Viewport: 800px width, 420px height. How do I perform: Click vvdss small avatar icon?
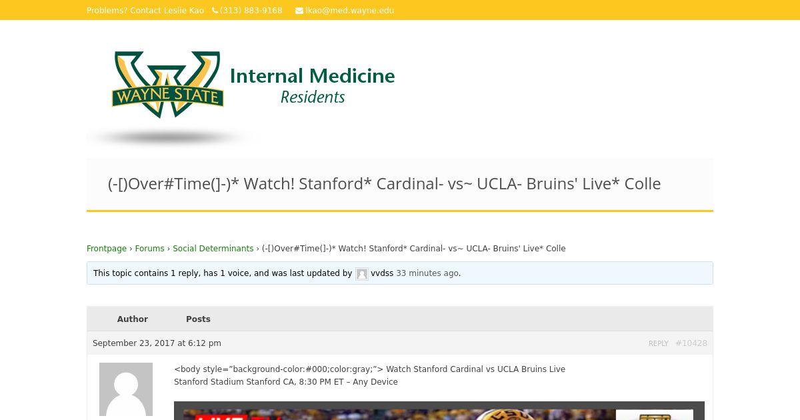pyautogui.click(x=362, y=274)
